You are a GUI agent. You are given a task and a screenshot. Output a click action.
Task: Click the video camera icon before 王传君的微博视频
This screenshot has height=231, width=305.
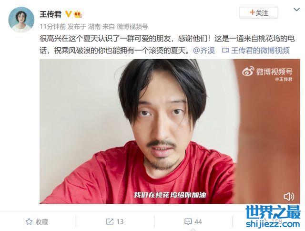tap(225, 51)
